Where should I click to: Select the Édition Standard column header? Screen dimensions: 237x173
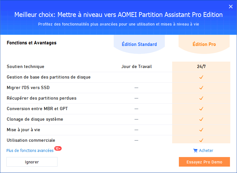pyautogui.click(x=139, y=44)
